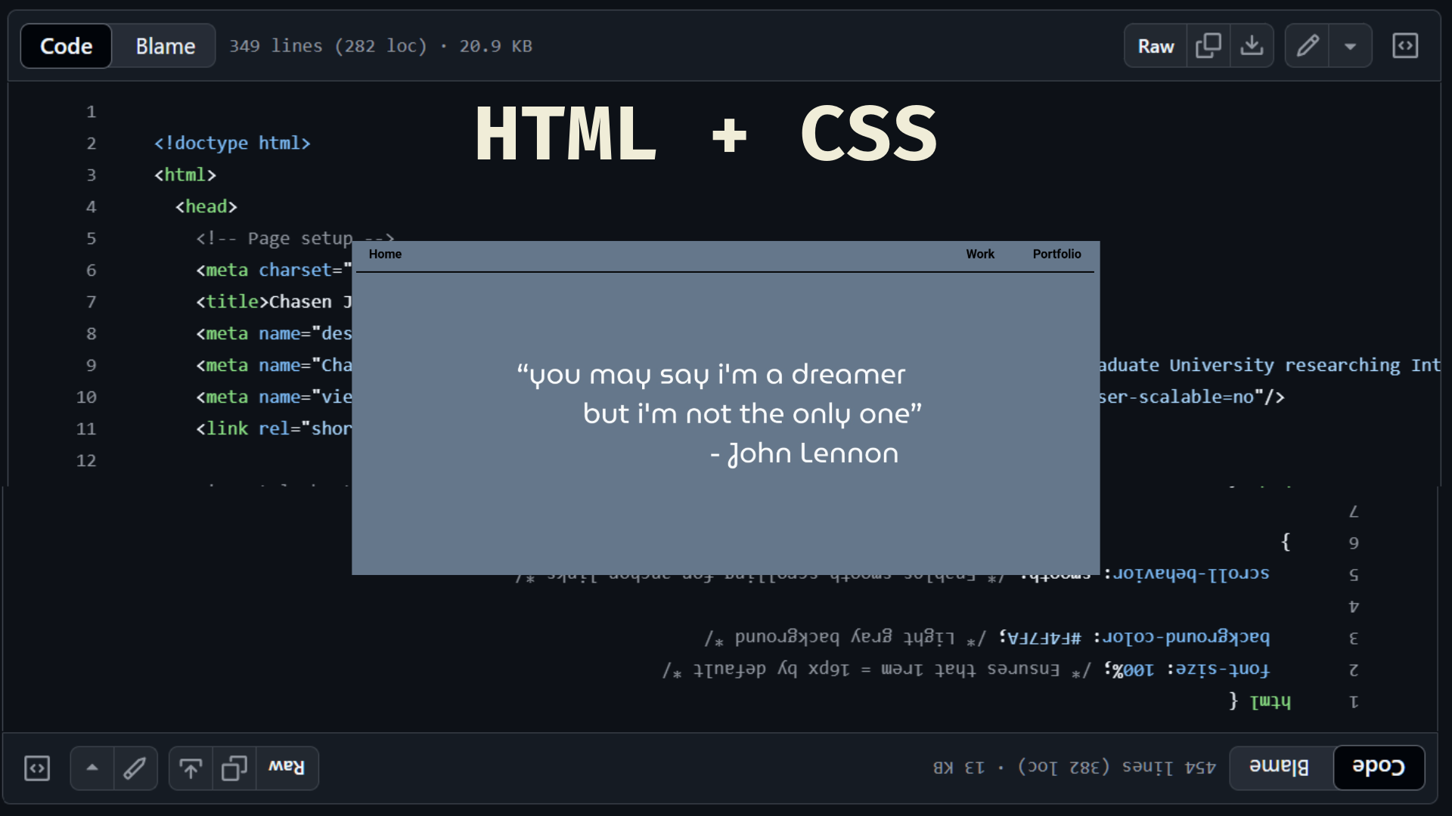Edit file with pencil icon in top panel
This screenshot has width=1452, height=816.
click(x=1308, y=46)
